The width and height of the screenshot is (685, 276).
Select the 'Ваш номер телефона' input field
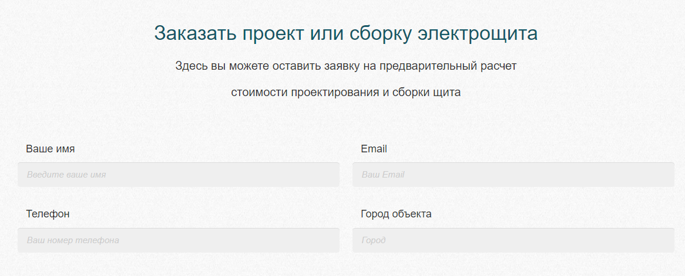pos(178,240)
